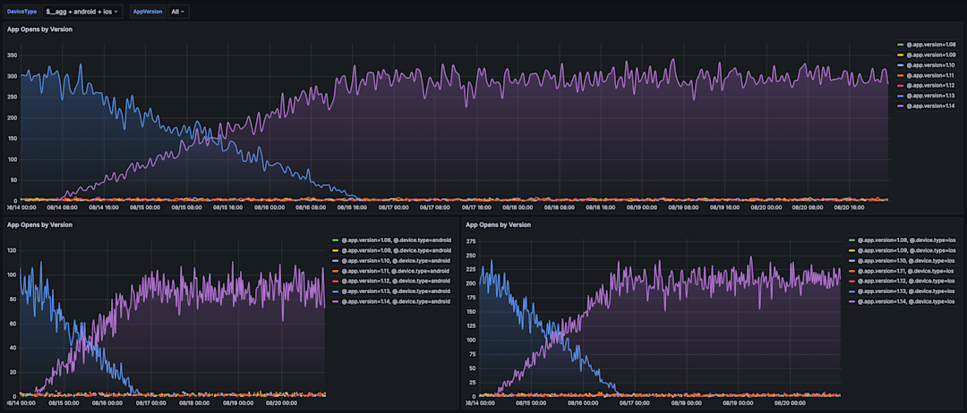Toggle version 1.14 android series in the legend
This screenshot has width=967, height=413.
[x=396, y=303]
